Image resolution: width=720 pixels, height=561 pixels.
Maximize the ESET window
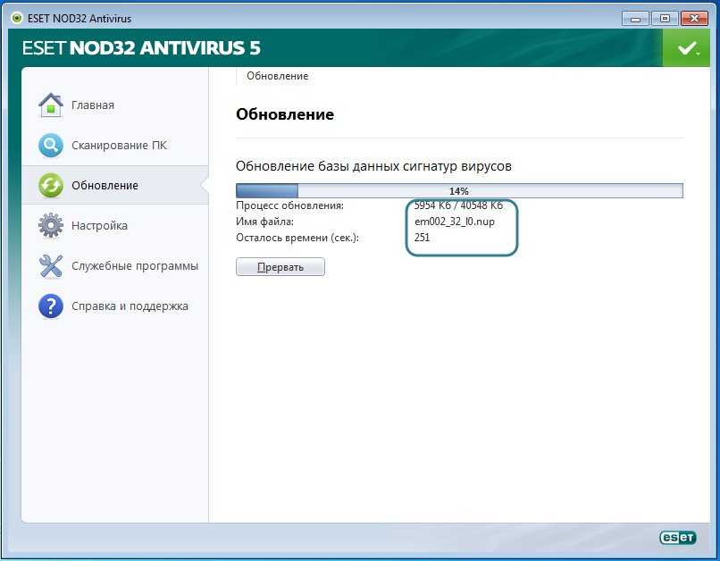pyautogui.click(x=665, y=19)
